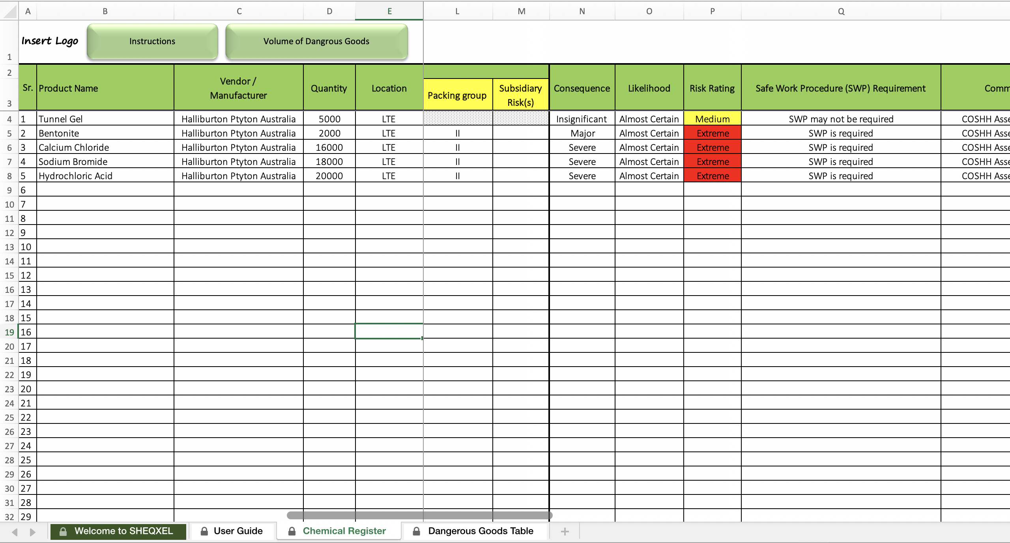Click the Likelihood header cell
The height and width of the screenshot is (543, 1010).
pyautogui.click(x=649, y=88)
